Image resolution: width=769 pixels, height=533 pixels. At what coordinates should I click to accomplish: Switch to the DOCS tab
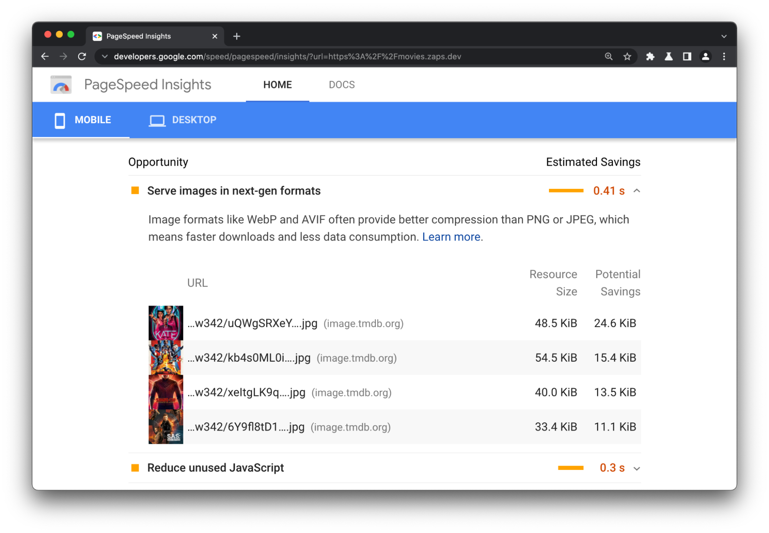click(342, 84)
